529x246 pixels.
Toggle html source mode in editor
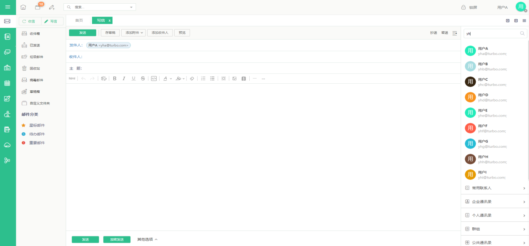[x=72, y=78]
